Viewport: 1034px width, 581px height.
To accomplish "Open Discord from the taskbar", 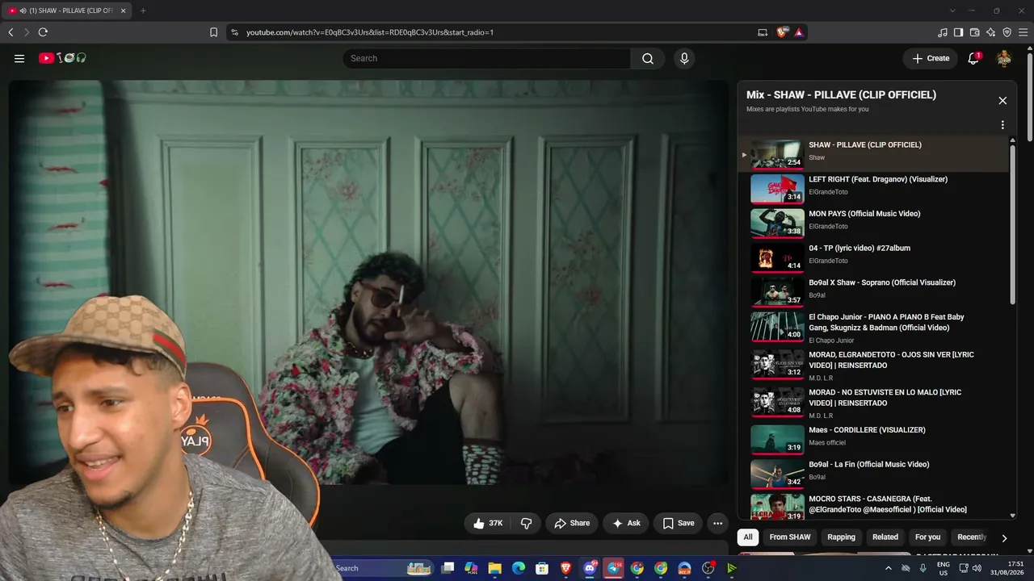I will pyautogui.click(x=590, y=568).
